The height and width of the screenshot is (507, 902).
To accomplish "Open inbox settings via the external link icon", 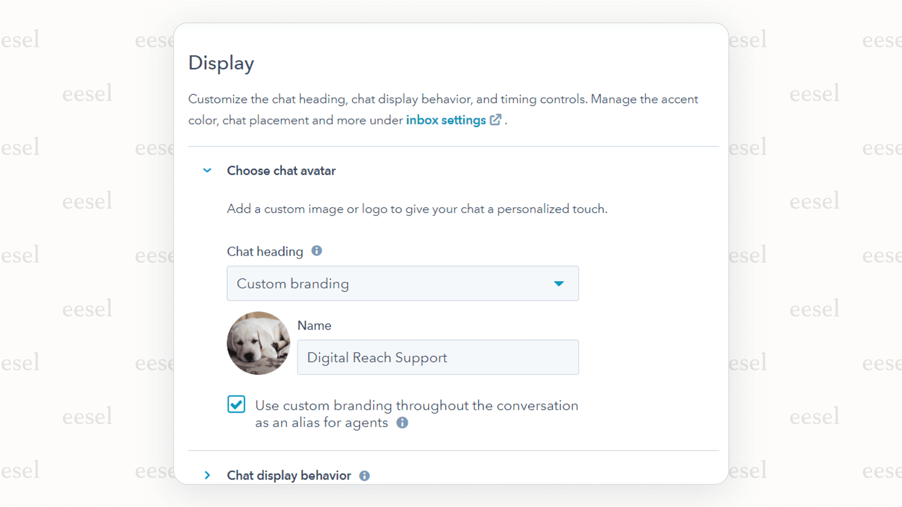I will pos(495,120).
